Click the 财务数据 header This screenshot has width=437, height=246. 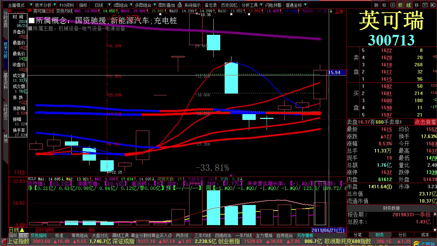[x=391, y=208]
